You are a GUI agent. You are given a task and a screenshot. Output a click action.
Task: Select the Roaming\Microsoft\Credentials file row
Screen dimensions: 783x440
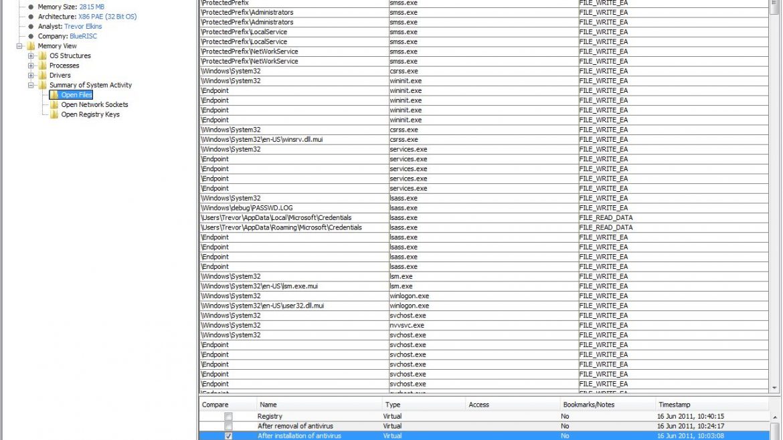pyautogui.click(x=484, y=227)
